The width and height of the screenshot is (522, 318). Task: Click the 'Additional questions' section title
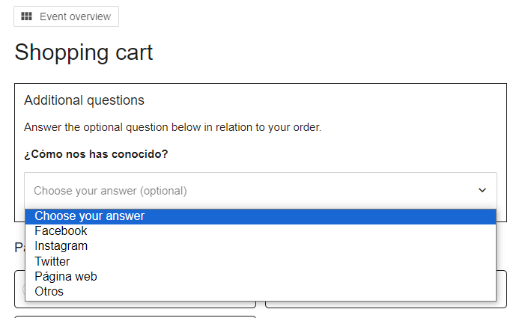(x=84, y=100)
